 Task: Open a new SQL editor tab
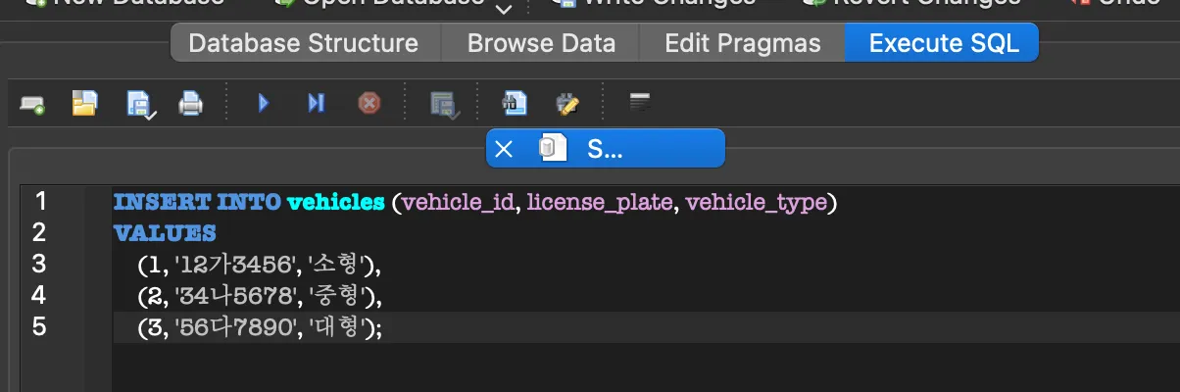pyautogui.click(x=32, y=103)
